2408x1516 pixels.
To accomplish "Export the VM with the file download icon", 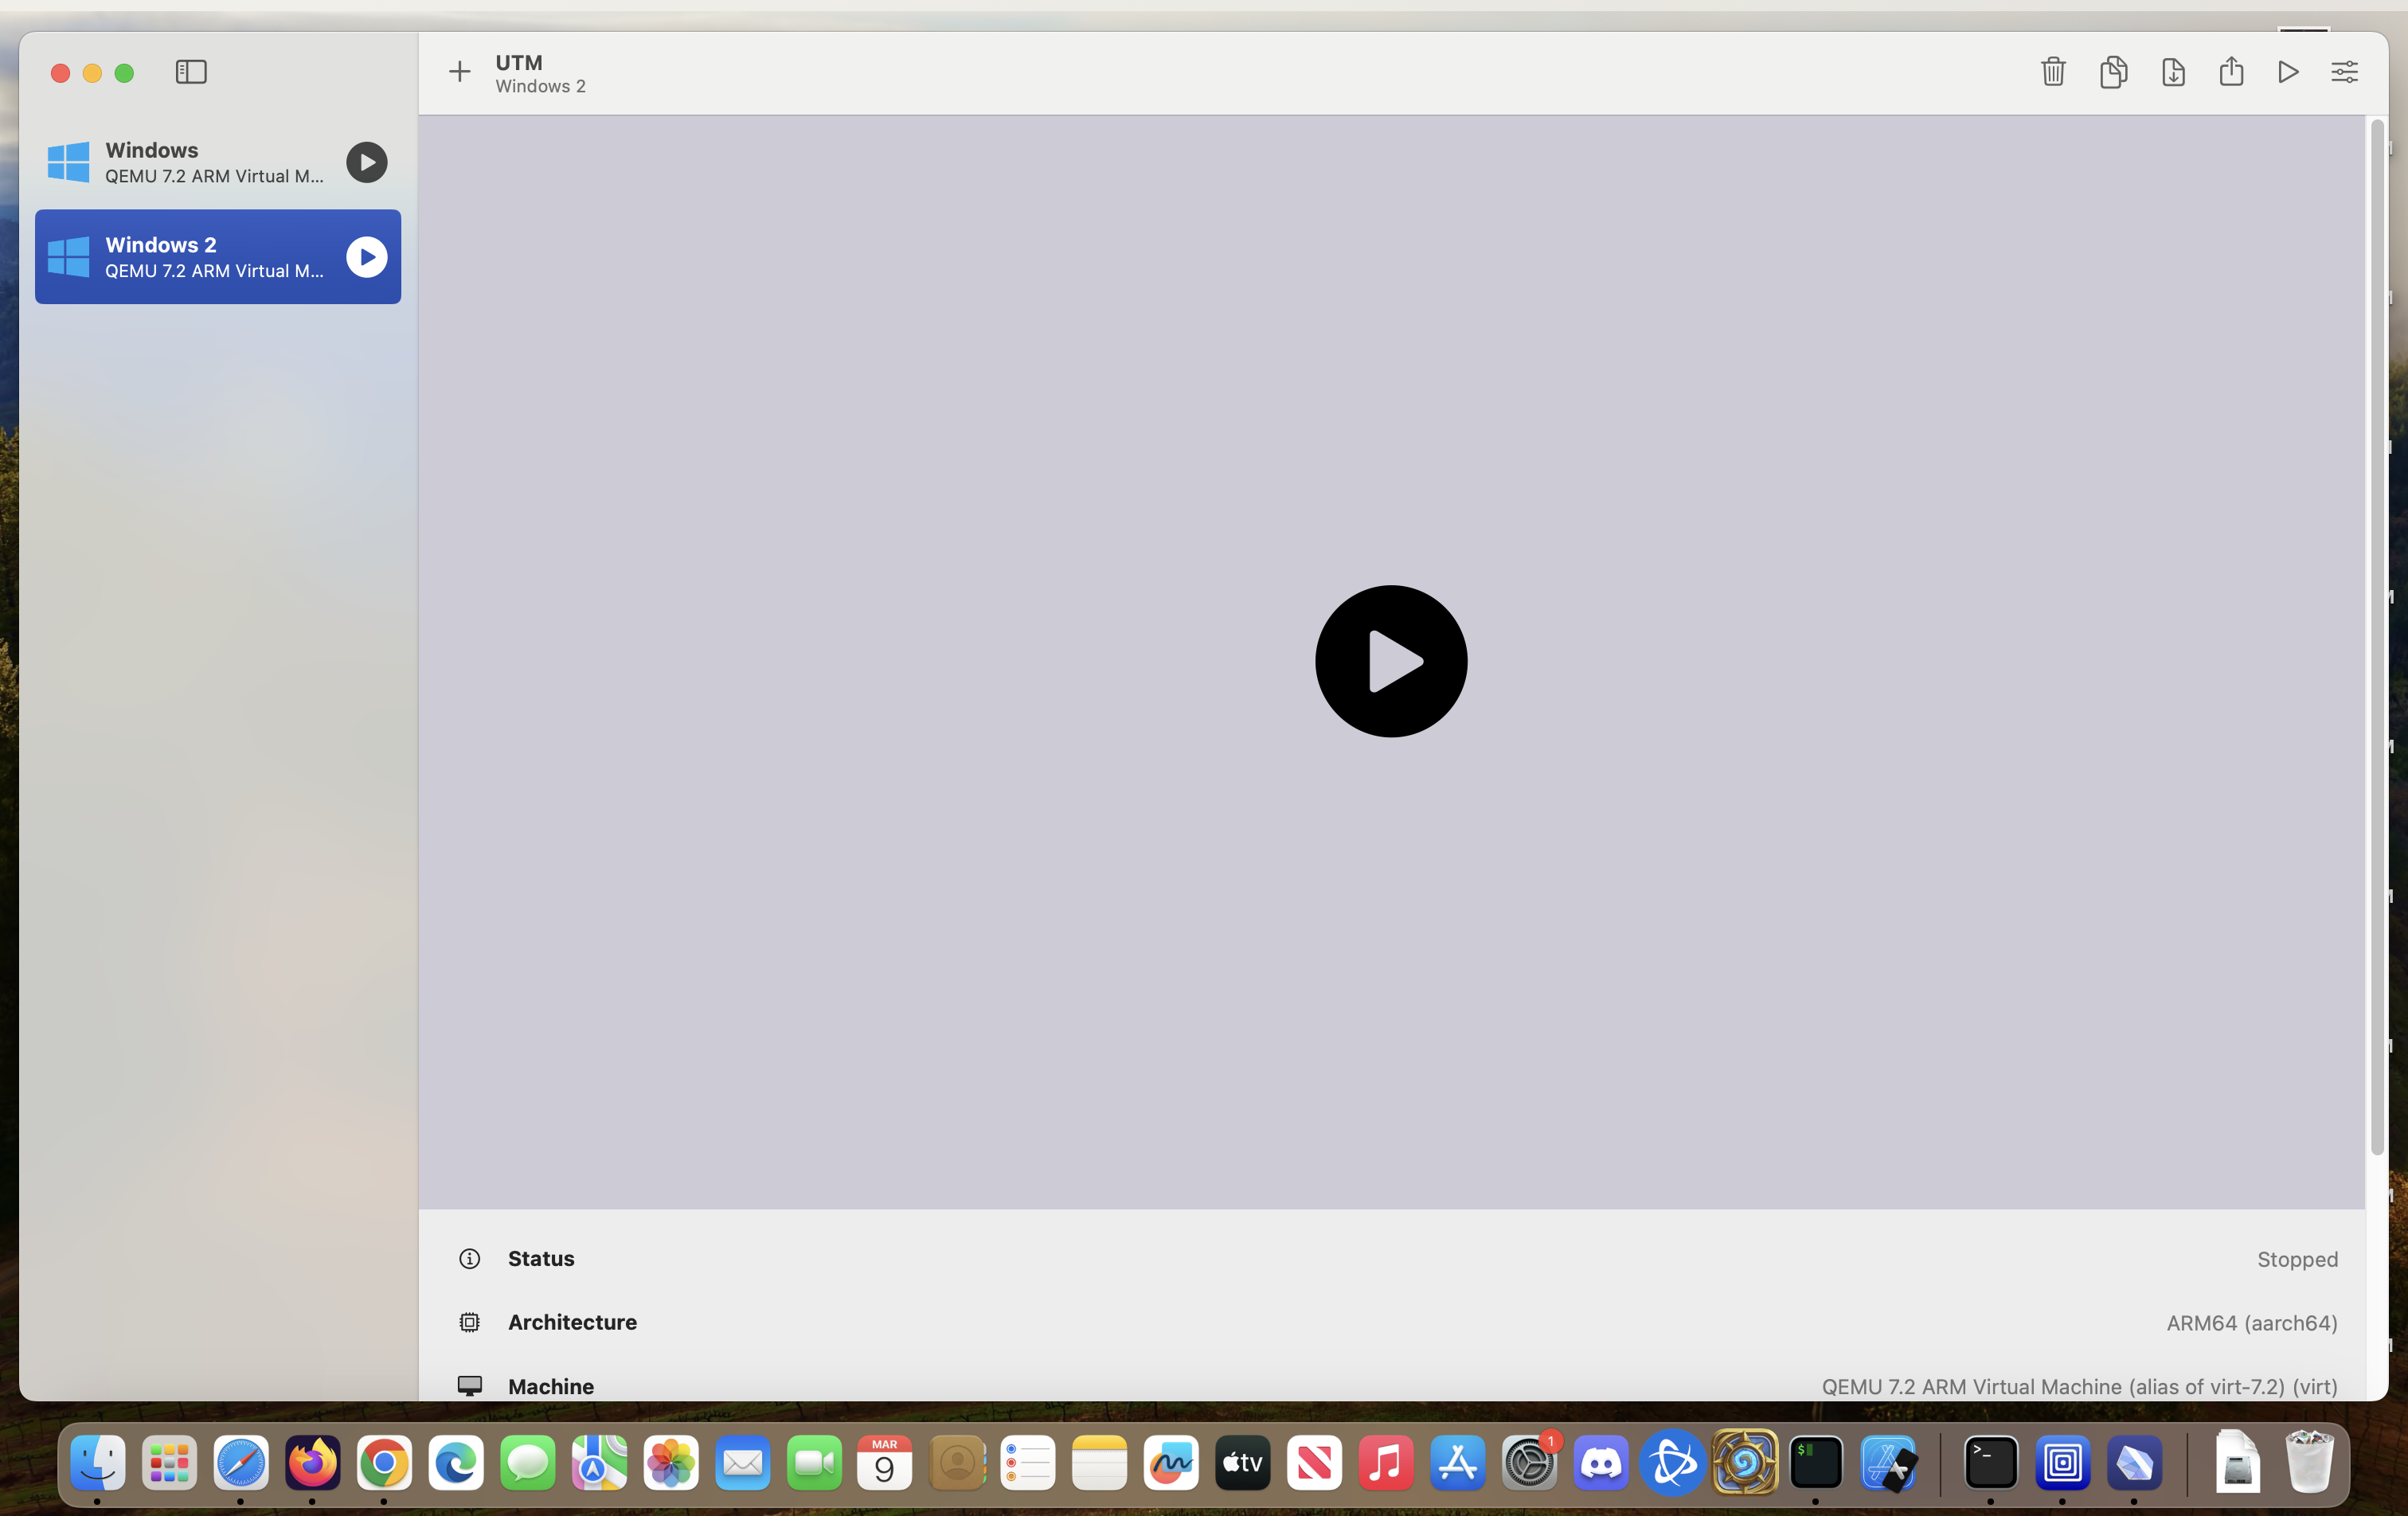I will (2172, 71).
